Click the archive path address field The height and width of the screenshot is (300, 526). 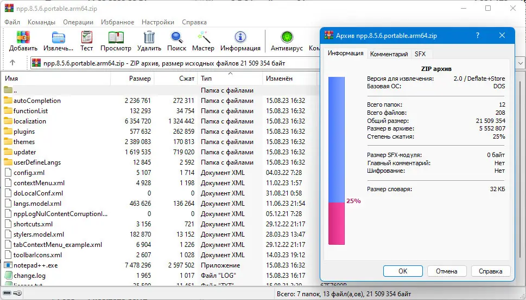click(174, 63)
